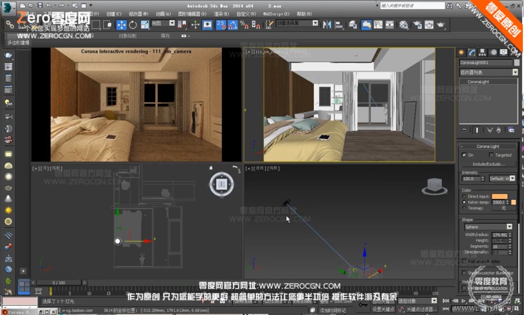Viewport: 524px width, 315px height.
Task: Open the Motion command panel tab
Action: (493, 52)
